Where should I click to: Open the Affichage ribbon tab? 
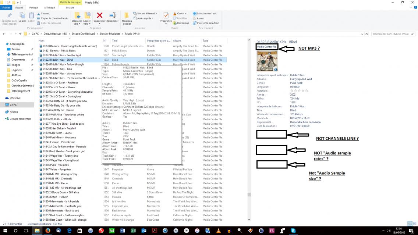[49, 7]
